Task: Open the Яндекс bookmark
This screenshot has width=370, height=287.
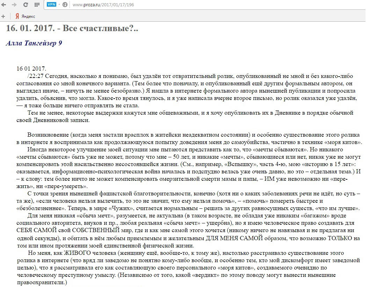Action: tap(28, 16)
